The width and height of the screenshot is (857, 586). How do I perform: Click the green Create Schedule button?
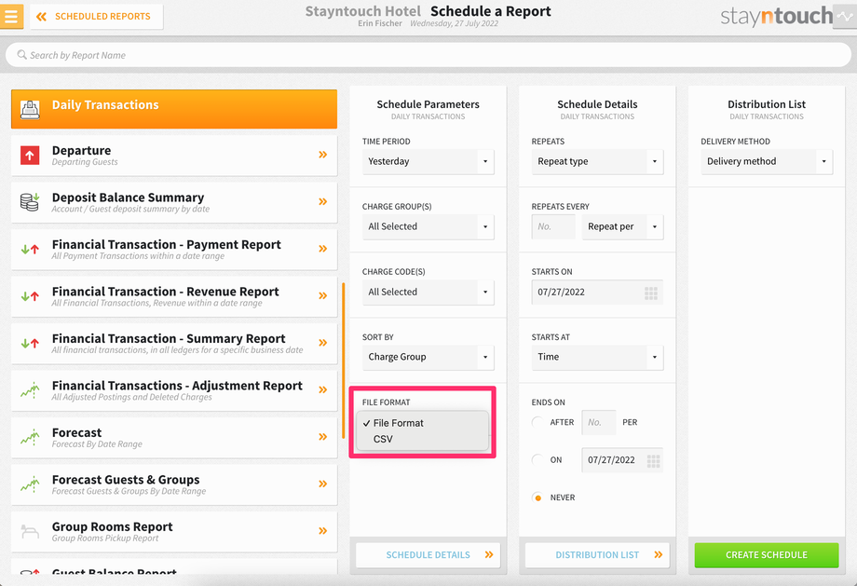pyautogui.click(x=767, y=555)
